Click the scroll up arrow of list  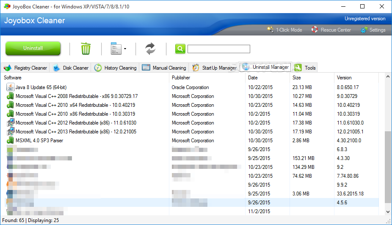[388, 76]
